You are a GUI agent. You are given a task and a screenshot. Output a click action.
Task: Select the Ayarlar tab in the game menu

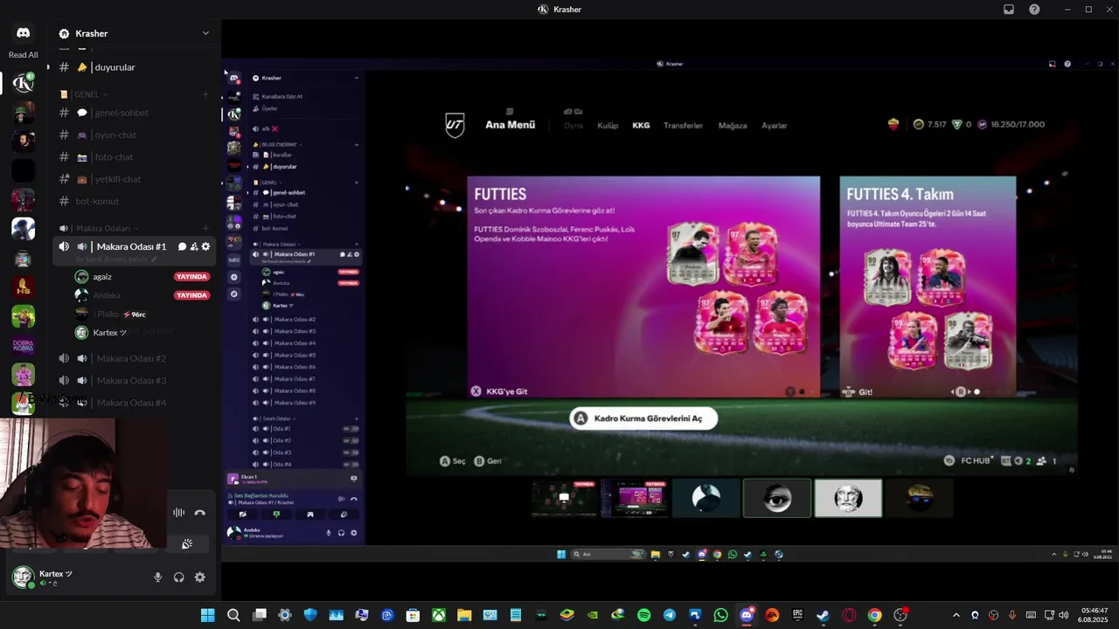tap(775, 126)
